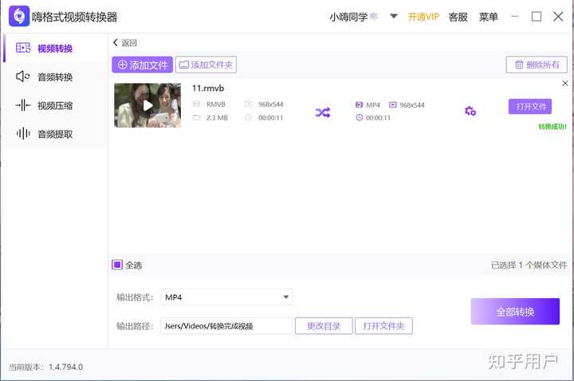The width and height of the screenshot is (574, 381).
Task: Expand the user account dropdown arrow
Action: 394,16
